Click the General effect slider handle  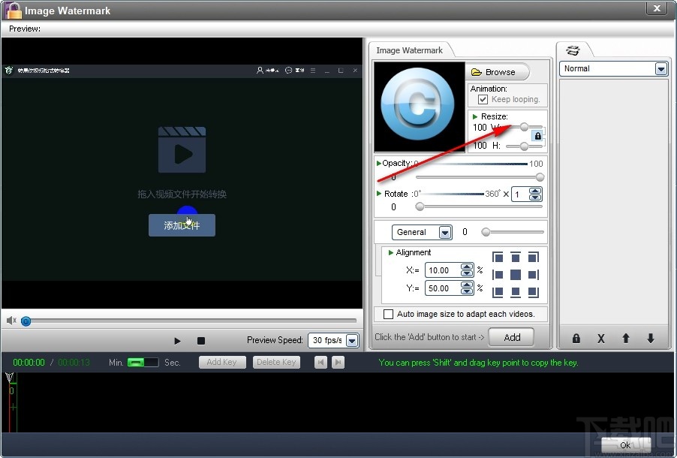pyautogui.click(x=486, y=232)
